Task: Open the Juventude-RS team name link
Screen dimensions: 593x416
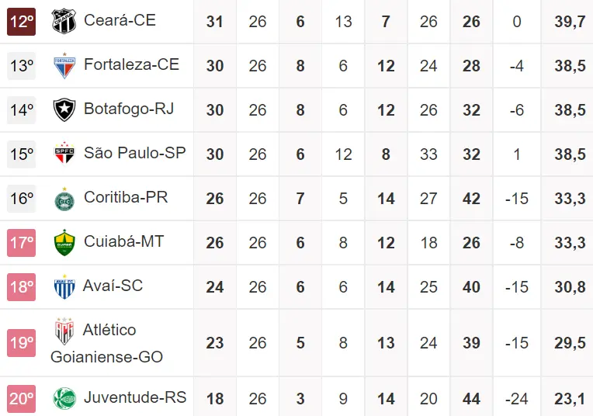Action: (x=135, y=397)
